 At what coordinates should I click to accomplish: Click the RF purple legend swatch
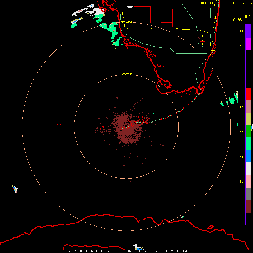tap(248, 31)
